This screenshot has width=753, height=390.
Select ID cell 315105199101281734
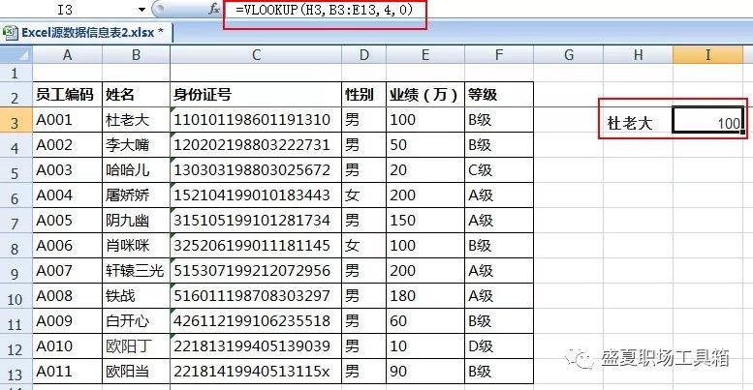pyautogui.click(x=256, y=221)
